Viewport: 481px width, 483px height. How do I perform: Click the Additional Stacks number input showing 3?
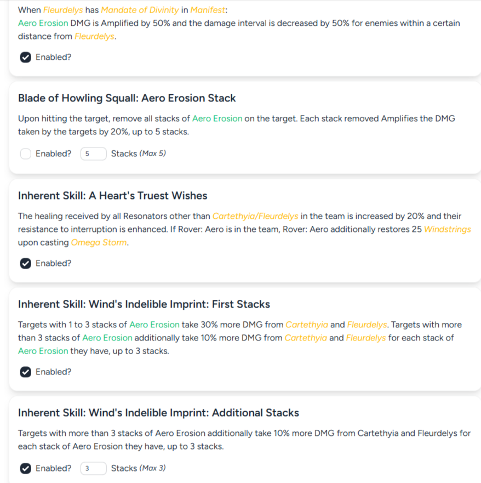click(93, 469)
